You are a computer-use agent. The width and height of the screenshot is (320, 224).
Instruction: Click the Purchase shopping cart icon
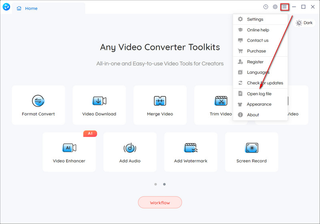(240, 51)
